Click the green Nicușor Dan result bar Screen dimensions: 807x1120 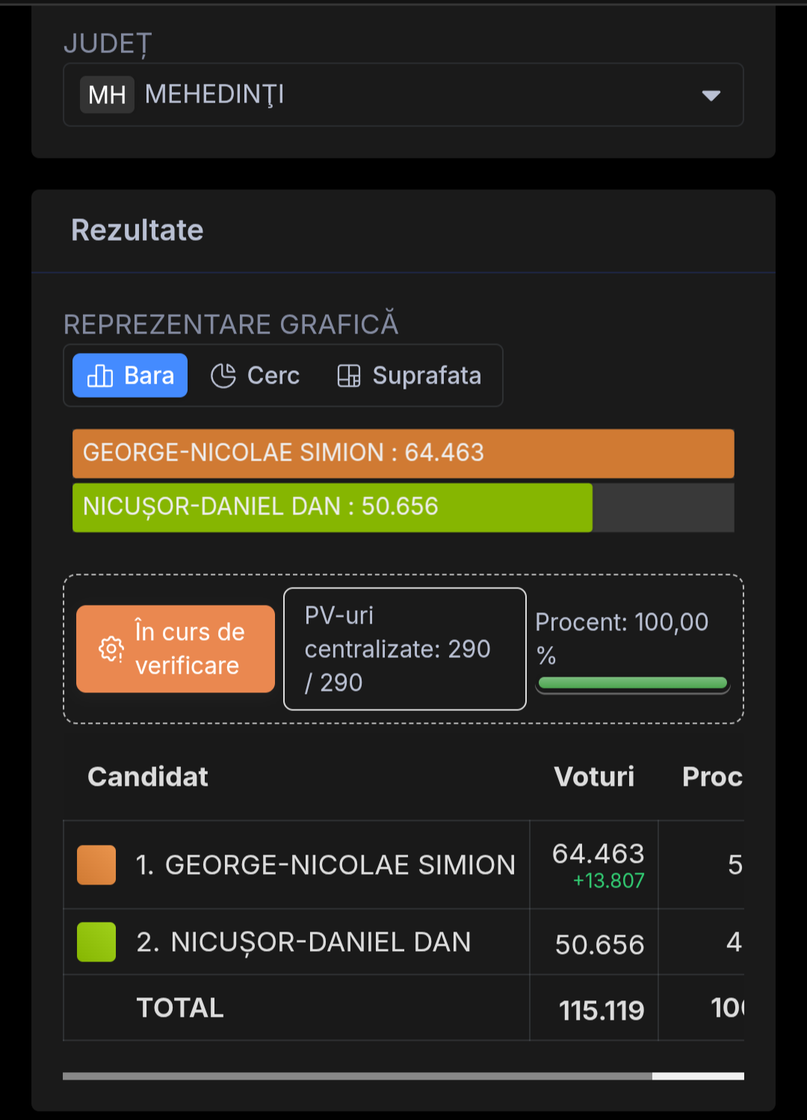point(333,507)
